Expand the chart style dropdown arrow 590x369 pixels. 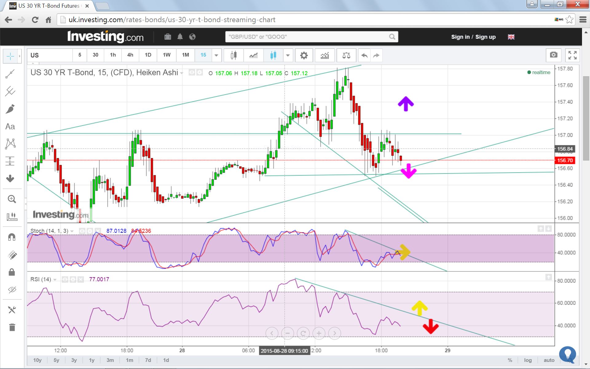click(x=288, y=55)
